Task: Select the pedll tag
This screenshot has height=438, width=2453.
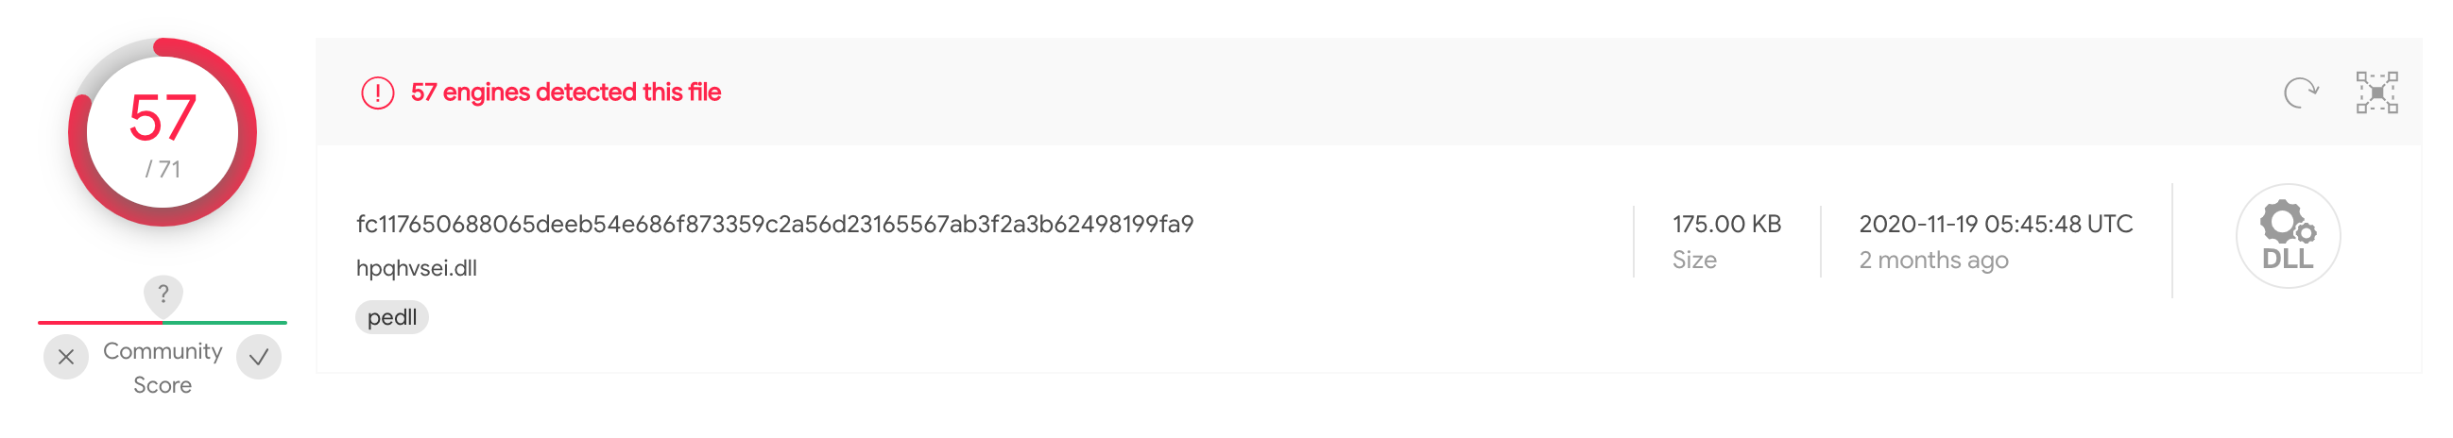Action: pos(391,317)
